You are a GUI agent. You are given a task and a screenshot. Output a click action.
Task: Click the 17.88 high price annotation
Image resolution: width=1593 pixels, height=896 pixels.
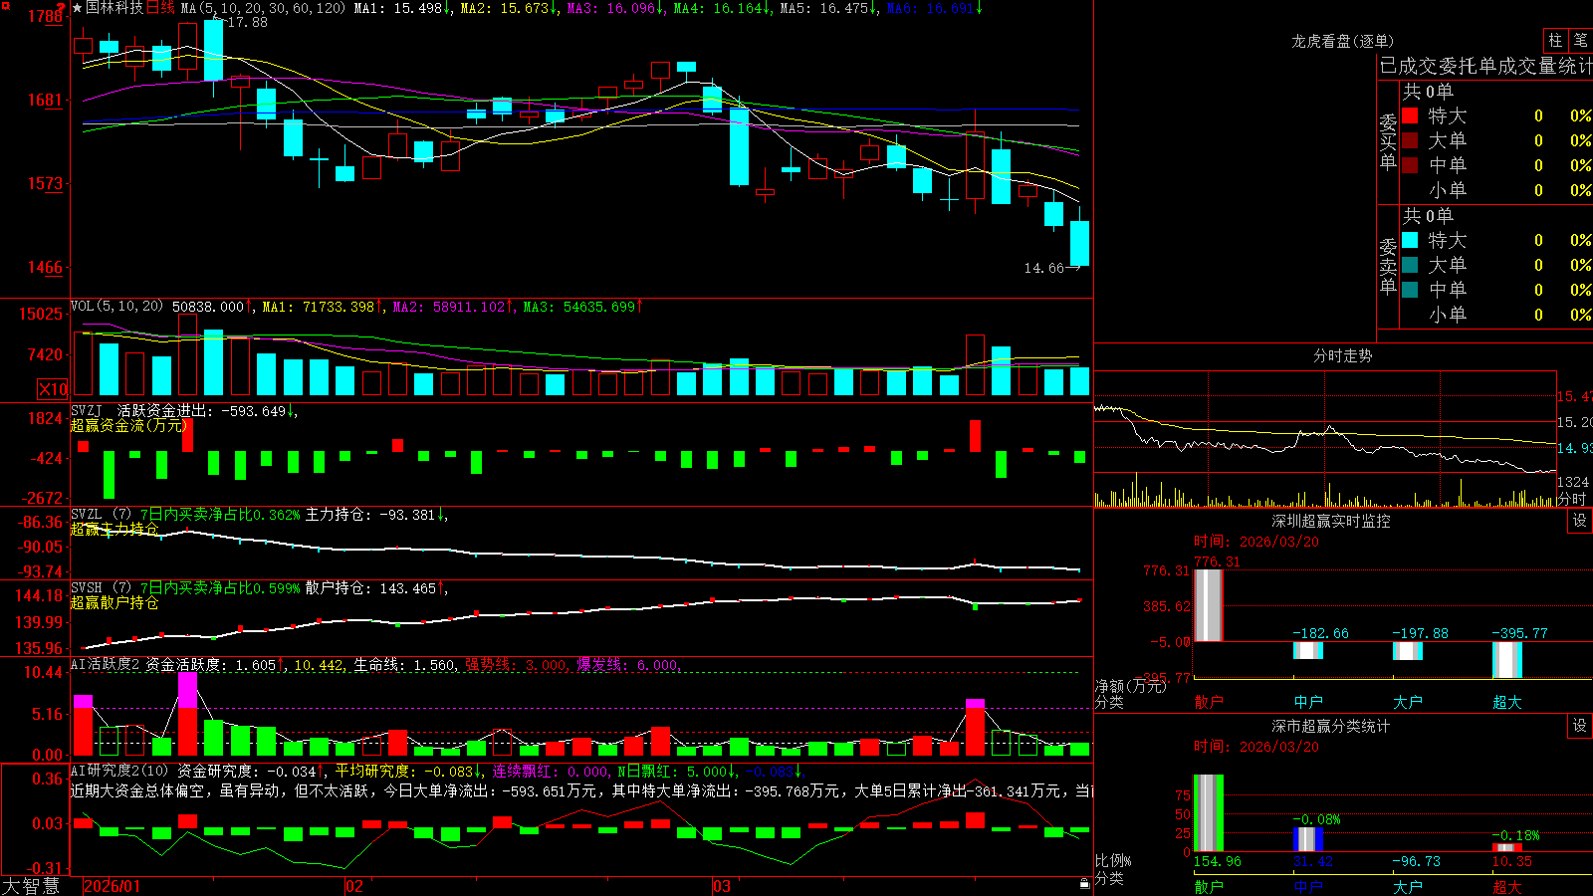coord(247,22)
